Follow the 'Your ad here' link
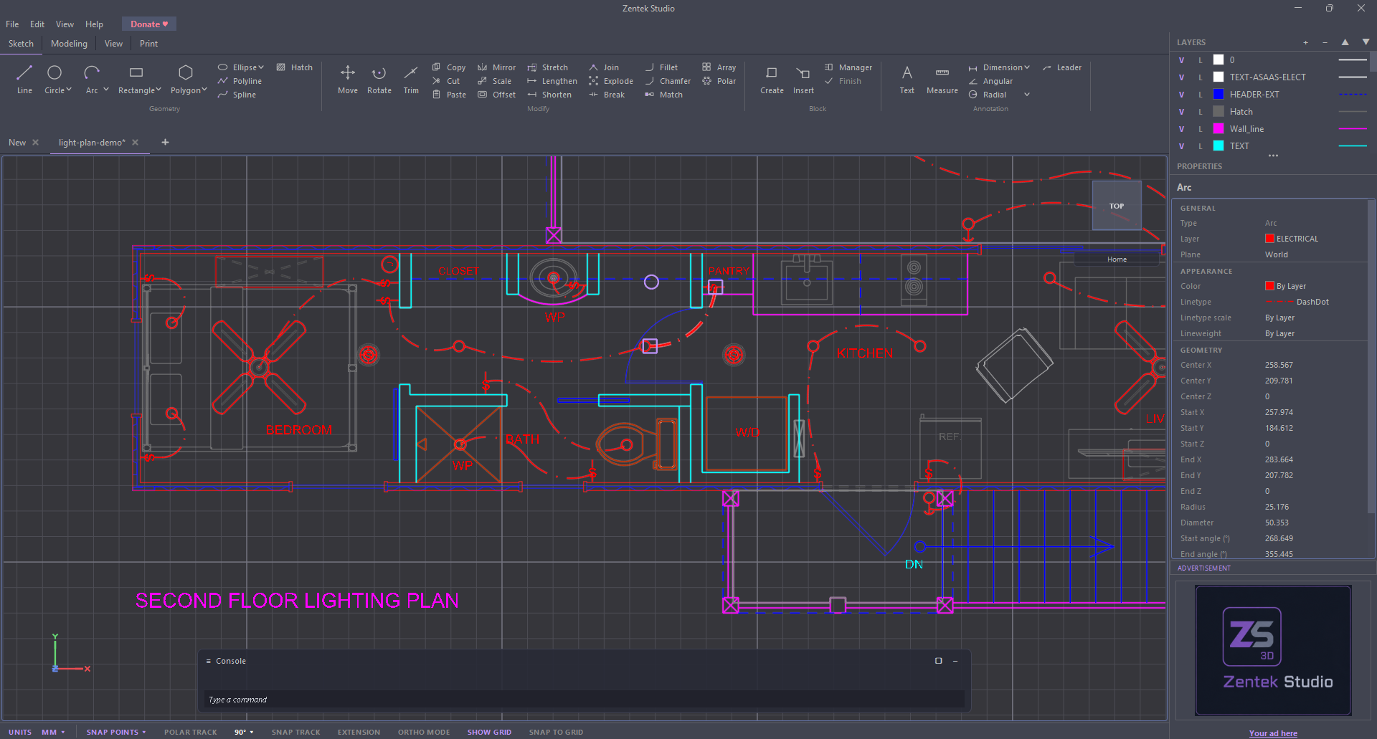The width and height of the screenshot is (1377, 739). coord(1273,733)
